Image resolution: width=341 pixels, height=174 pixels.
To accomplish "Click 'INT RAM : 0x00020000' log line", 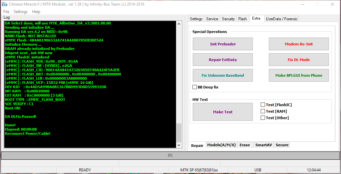I will point(27,91).
